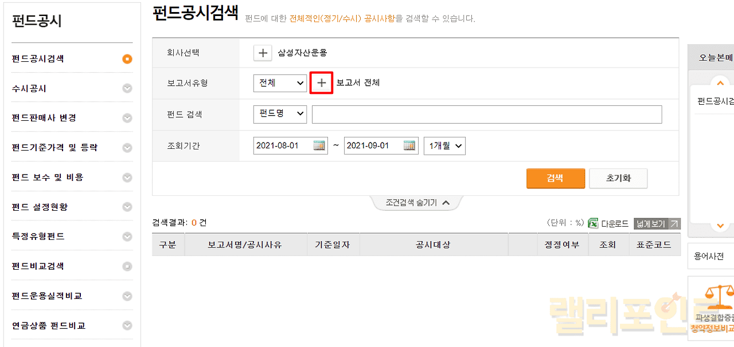Click the arrow icon next to 수시공시
Viewport: 734px width, 347px height.
(127, 88)
